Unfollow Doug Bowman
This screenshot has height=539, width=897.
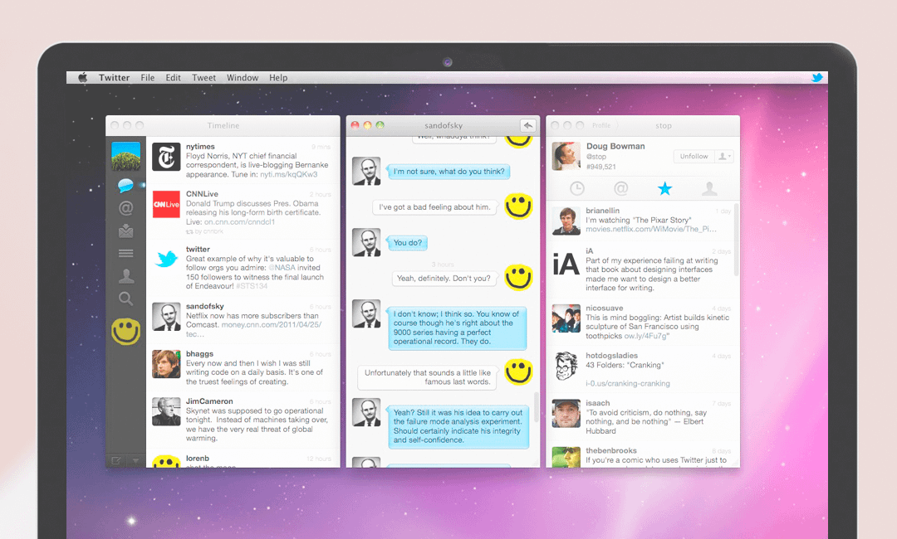tap(694, 157)
